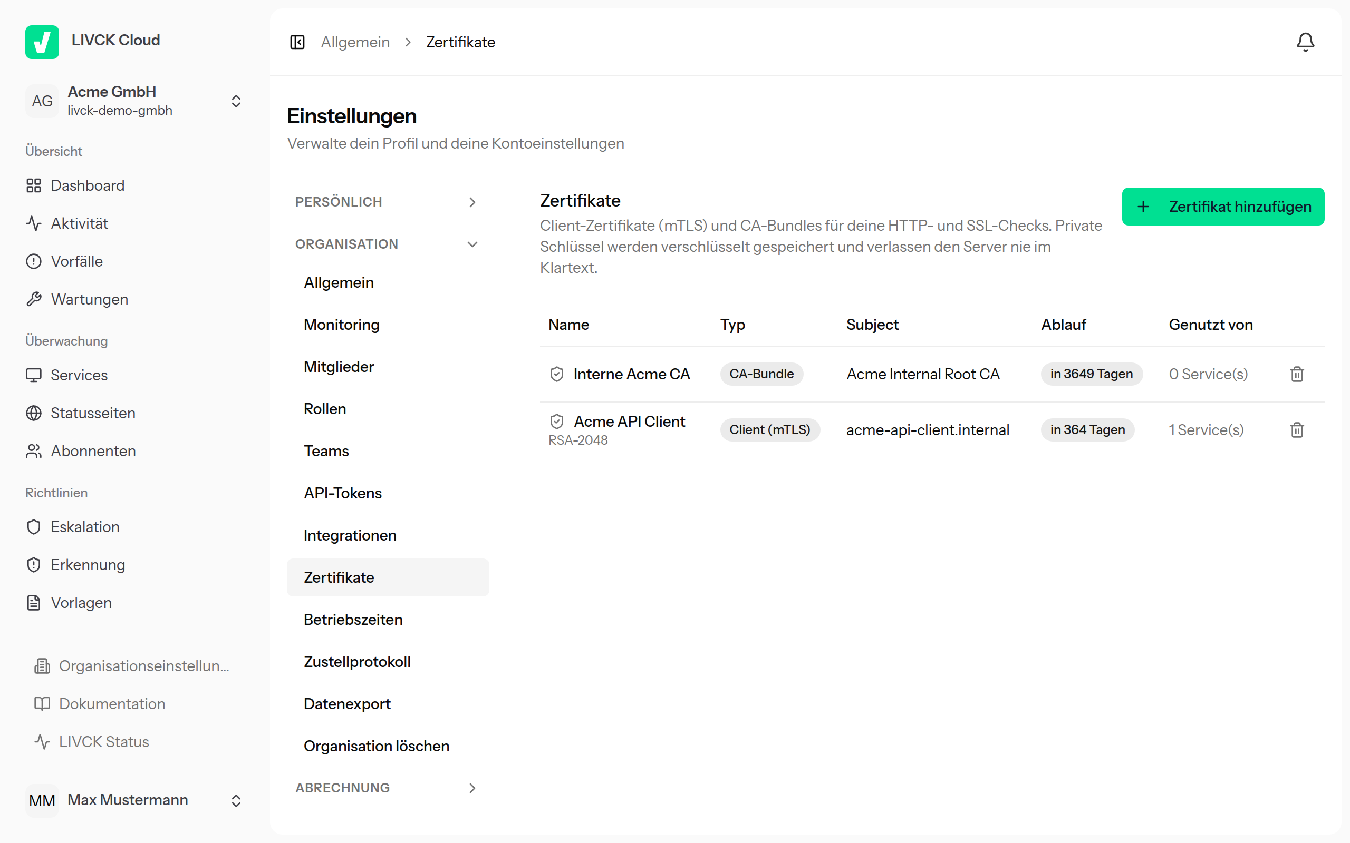The width and height of the screenshot is (1350, 843).
Task: Click plus icon in Zertifikat hinzufügen
Action: [1143, 207]
